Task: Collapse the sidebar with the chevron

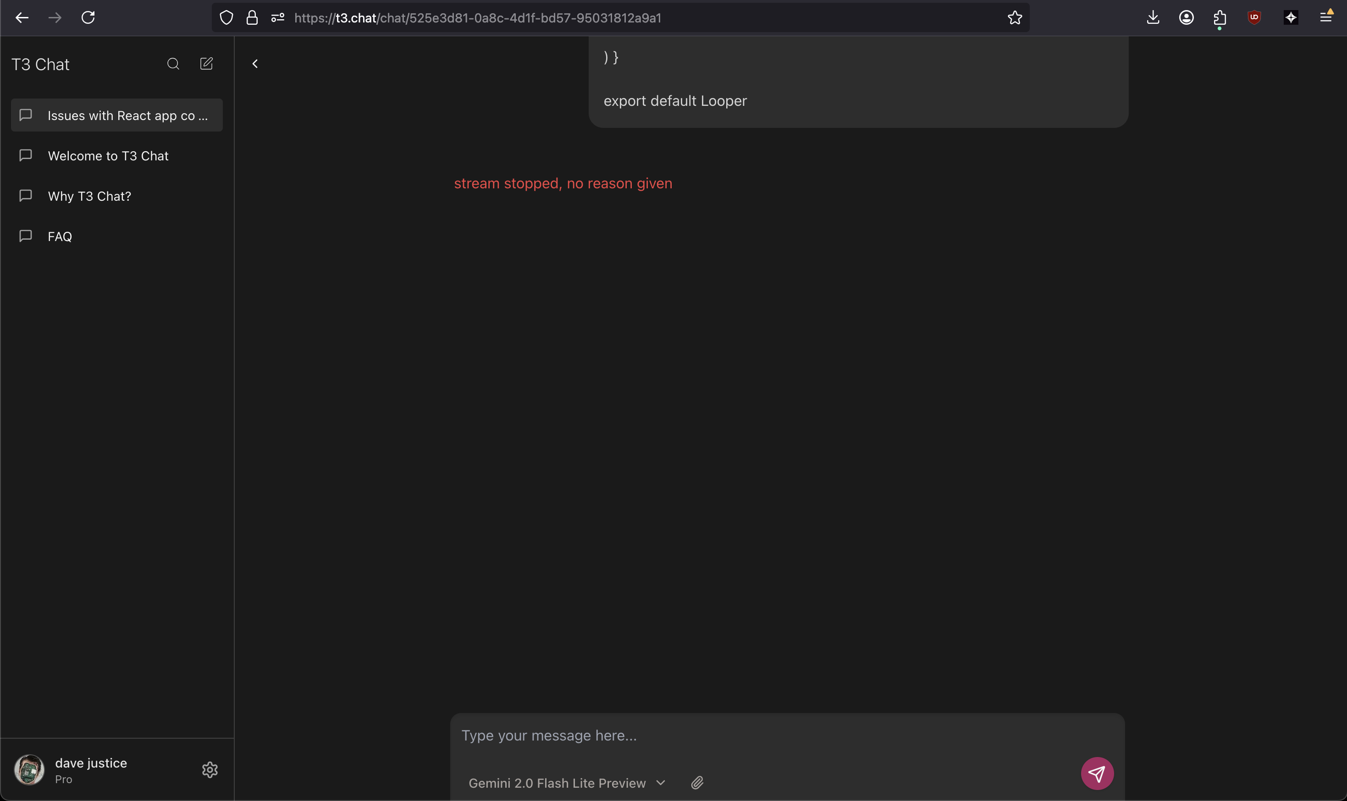Action: tap(255, 64)
